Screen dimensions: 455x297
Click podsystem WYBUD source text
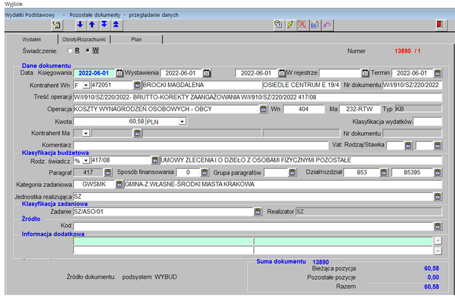pyautogui.click(x=149, y=277)
